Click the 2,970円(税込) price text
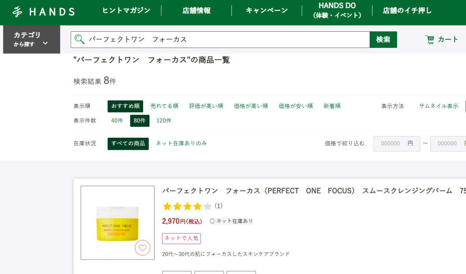This screenshot has width=466, height=274. [182, 221]
